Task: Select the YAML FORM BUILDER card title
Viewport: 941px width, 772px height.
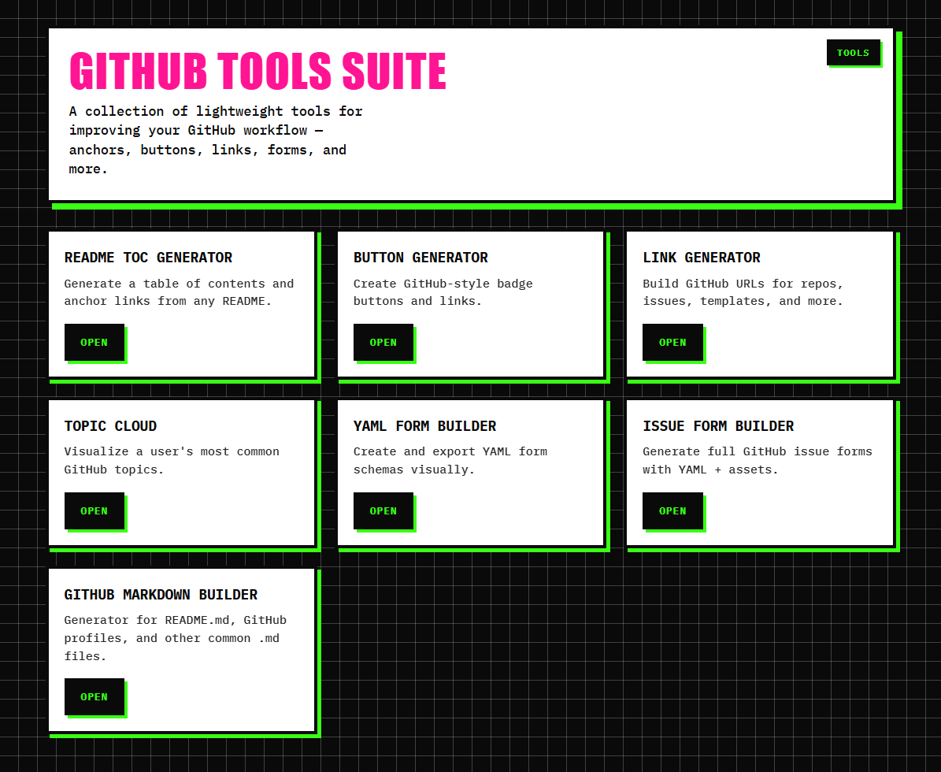Action: pyautogui.click(x=424, y=426)
